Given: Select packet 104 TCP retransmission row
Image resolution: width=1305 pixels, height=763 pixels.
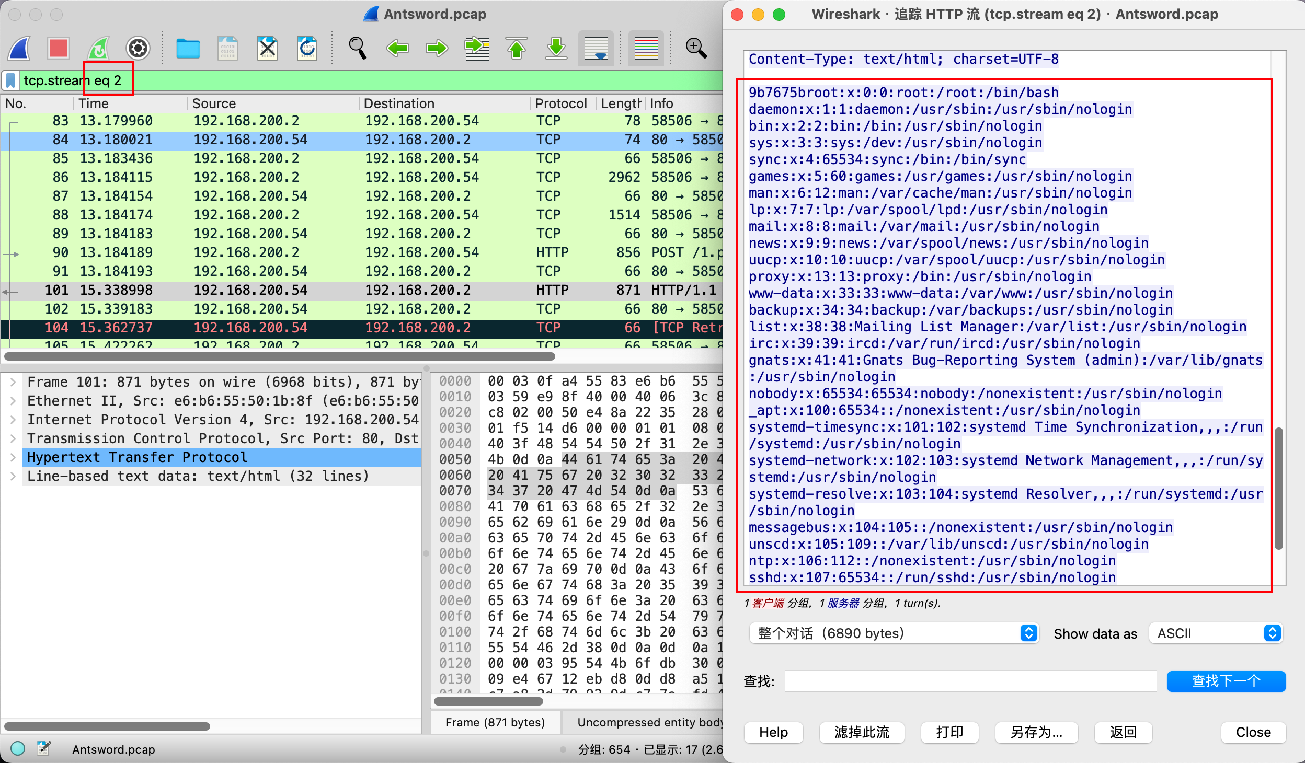Looking at the screenshot, I should [x=362, y=328].
